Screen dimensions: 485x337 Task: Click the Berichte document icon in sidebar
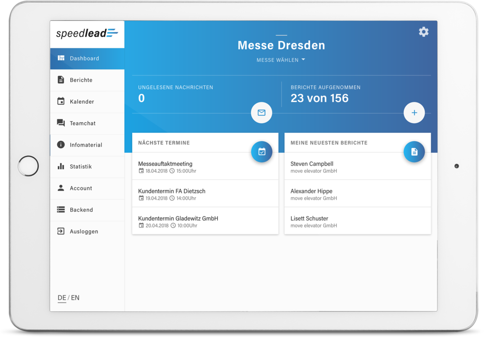61,80
